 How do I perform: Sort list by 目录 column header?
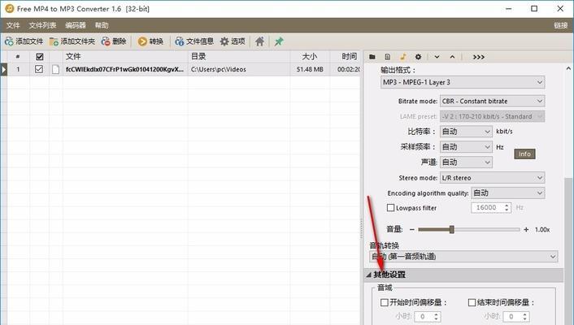pyautogui.click(x=239, y=57)
